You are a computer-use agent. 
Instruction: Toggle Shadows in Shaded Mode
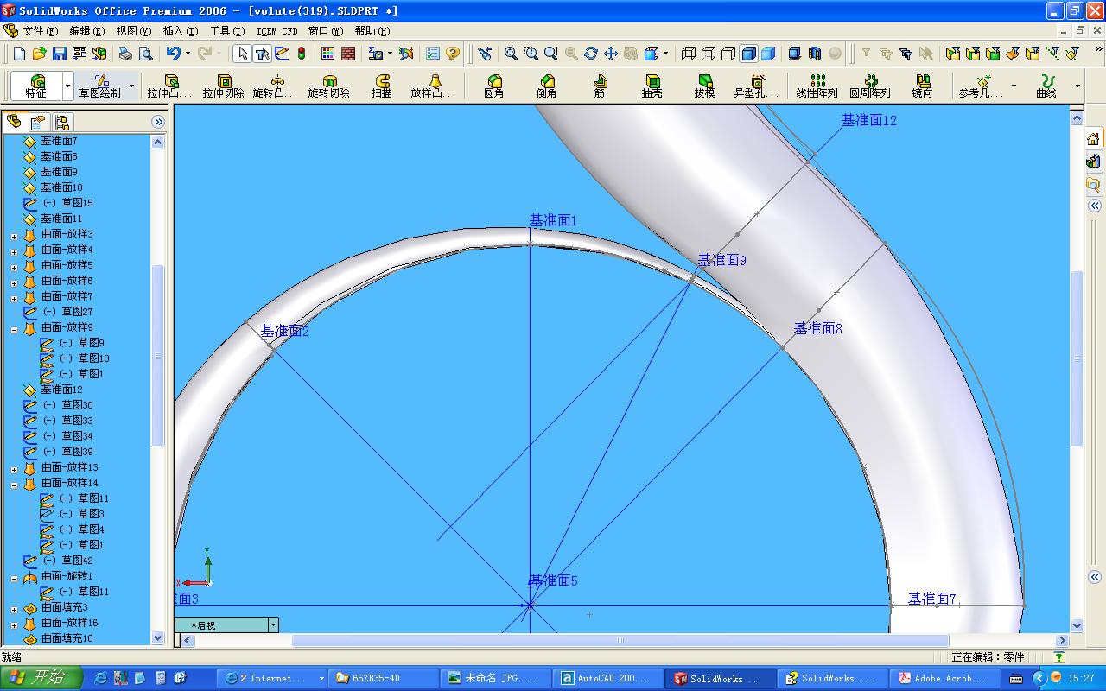tap(795, 54)
